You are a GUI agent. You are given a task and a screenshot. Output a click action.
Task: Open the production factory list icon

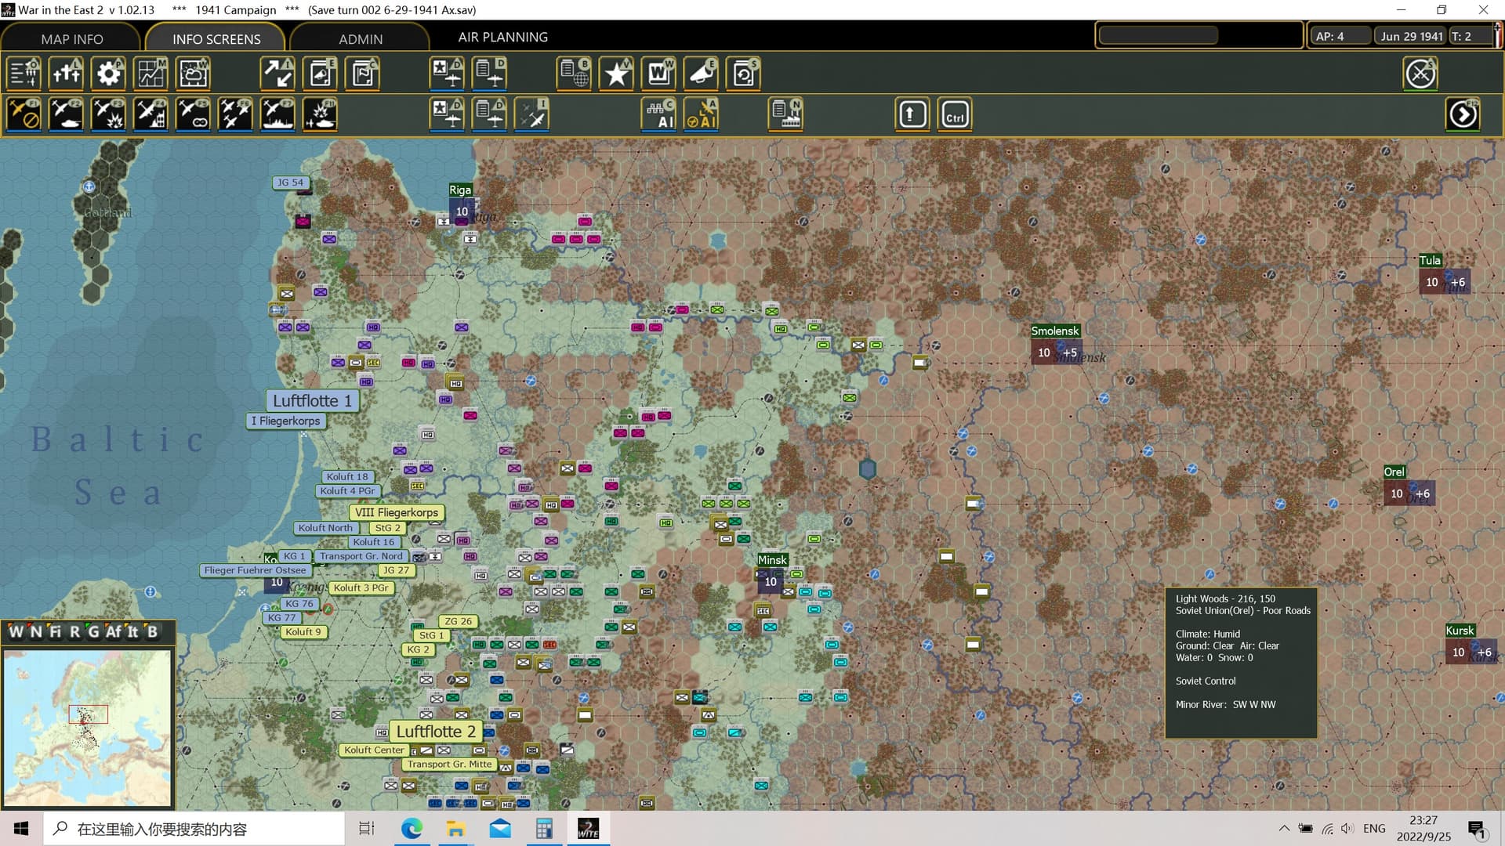(x=785, y=115)
